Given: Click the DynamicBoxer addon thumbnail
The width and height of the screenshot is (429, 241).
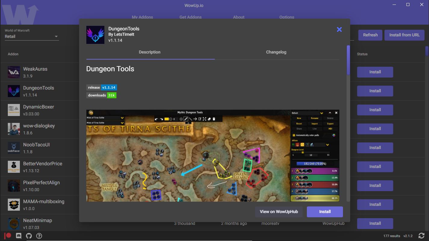Looking at the screenshot, I should 14,110.
